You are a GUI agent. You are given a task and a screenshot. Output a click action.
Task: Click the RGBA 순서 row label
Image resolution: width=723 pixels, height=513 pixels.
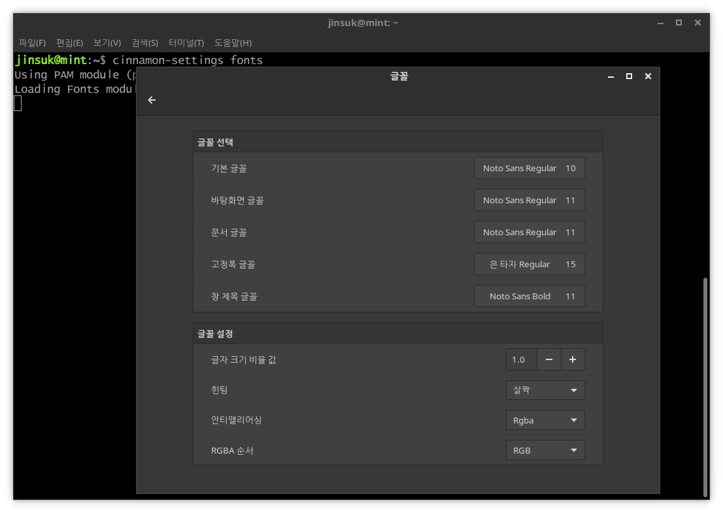point(232,450)
